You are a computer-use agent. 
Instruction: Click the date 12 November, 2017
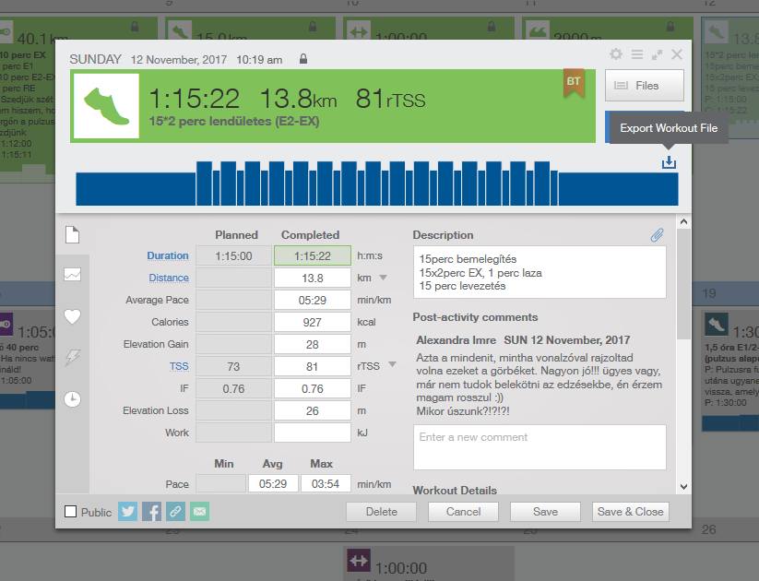179,60
